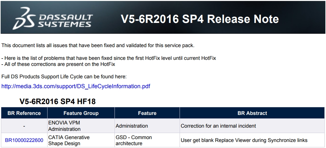Click the BR Abstract column header
Screen dimensions: 326x148
click(252, 113)
